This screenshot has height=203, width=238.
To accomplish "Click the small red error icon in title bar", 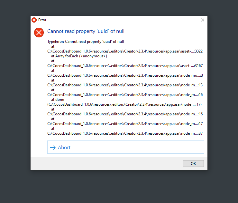I will click(34, 20).
